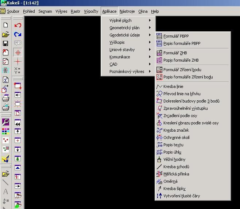
Task: Expand the CAD submenu
Action: (x=128, y=64)
